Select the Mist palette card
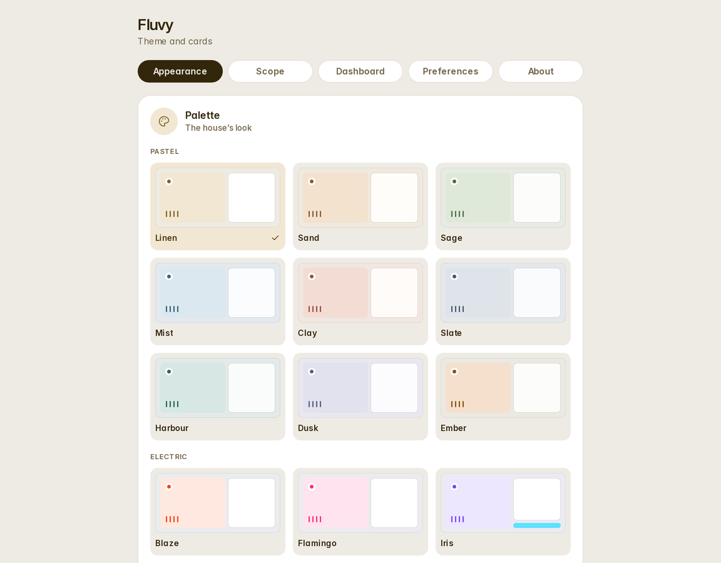 (218, 302)
